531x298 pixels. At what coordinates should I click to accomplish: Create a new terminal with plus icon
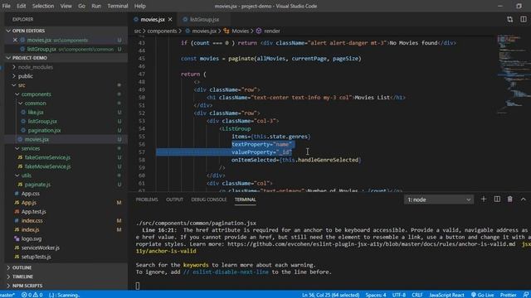pyautogui.click(x=483, y=199)
